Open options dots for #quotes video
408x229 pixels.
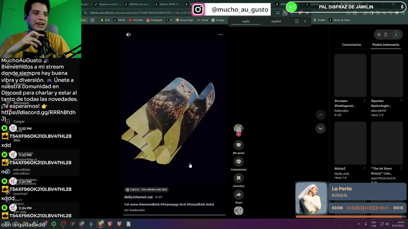coord(401,101)
